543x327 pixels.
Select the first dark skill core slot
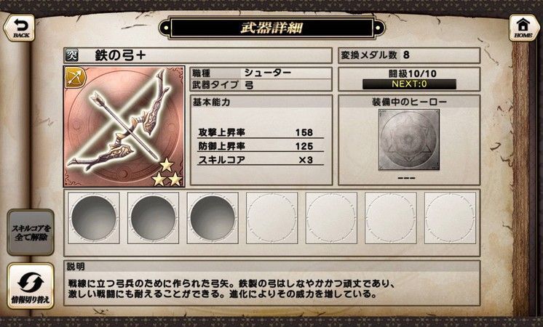click(94, 218)
